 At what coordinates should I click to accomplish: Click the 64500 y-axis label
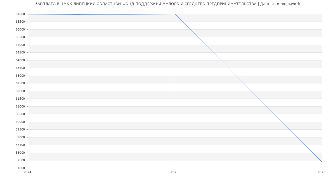coord(20,52)
